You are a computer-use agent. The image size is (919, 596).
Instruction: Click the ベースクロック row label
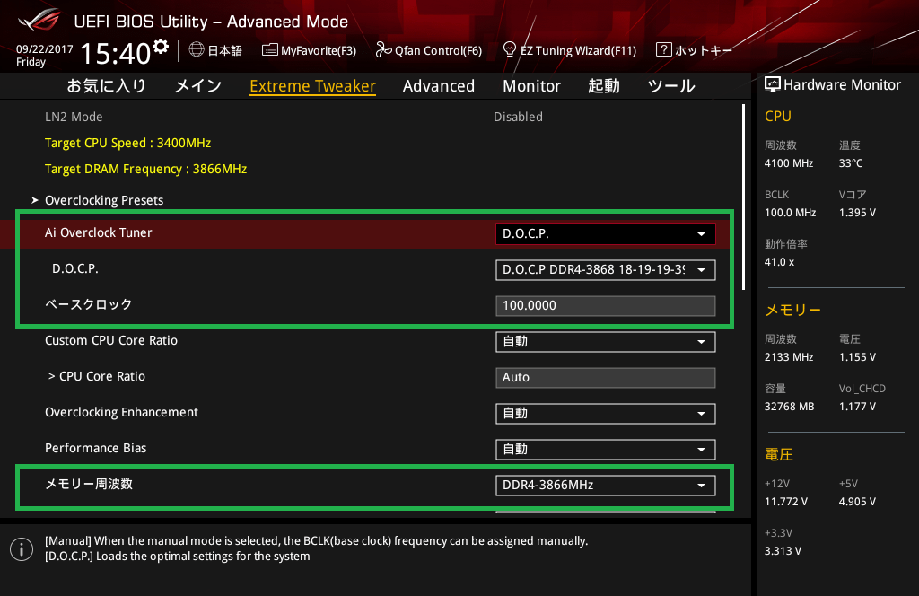coord(89,305)
